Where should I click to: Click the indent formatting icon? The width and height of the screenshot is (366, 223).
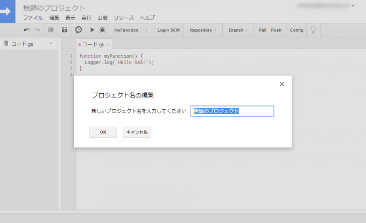point(51,30)
